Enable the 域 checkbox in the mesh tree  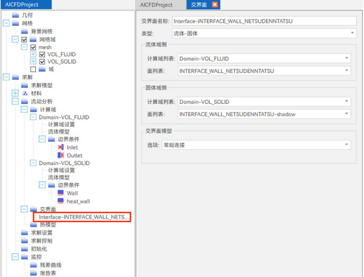(x=33, y=69)
